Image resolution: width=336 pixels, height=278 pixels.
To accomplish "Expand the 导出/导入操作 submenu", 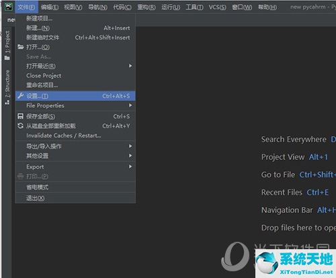I will click(75, 146).
